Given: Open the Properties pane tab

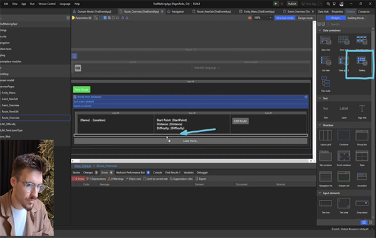Looking at the screenshot, I should point(337,11).
